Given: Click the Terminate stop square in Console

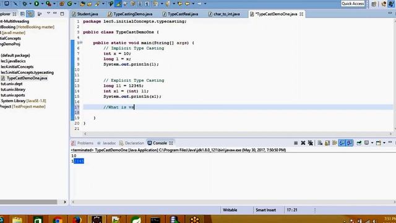Looking at the screenshot, I should coord(296,143).
